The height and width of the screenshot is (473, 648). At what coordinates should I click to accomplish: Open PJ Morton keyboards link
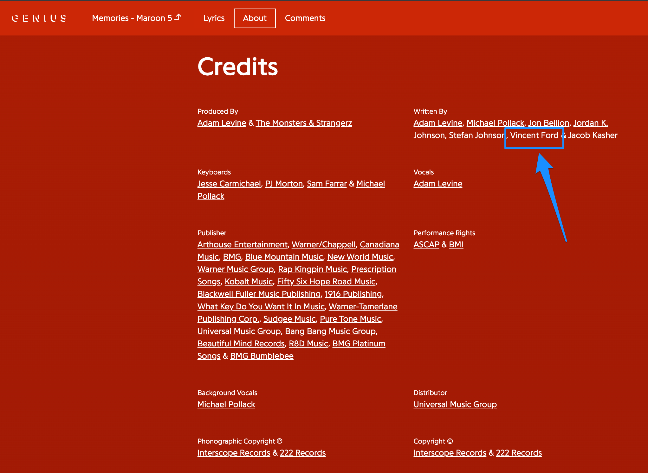284,184
